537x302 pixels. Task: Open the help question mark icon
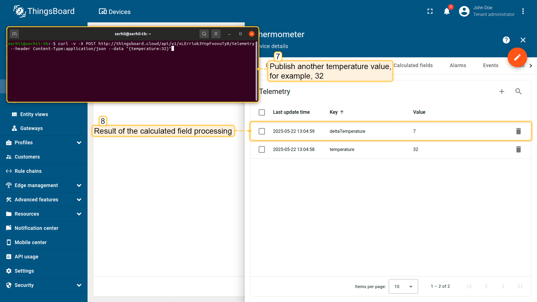click(506, 40)
